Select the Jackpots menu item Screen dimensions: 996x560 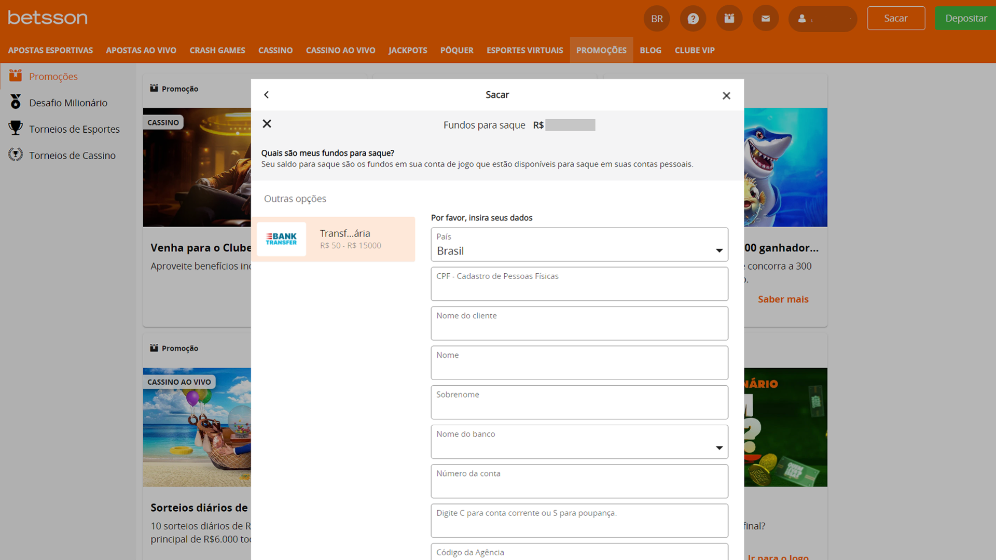coord(408,50)
